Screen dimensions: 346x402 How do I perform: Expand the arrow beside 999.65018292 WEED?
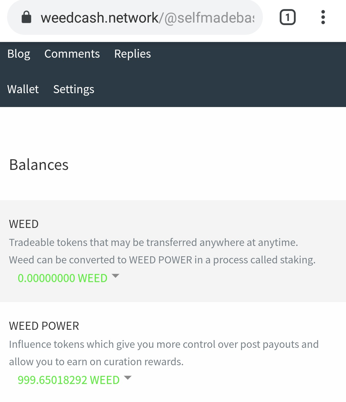click(128, 378)
